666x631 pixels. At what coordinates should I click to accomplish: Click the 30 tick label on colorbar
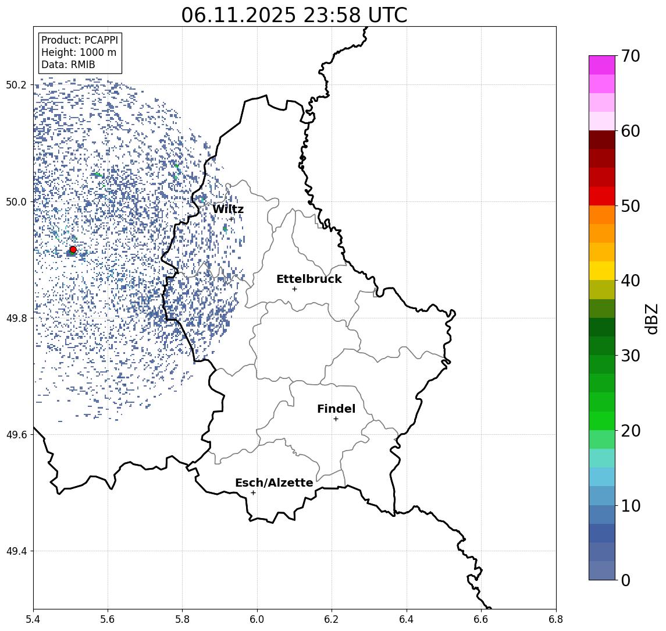coord(631,356)
